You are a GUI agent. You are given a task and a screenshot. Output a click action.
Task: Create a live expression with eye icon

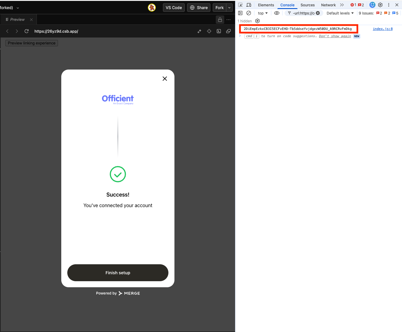pyautogui.click(x=277, y=13)
